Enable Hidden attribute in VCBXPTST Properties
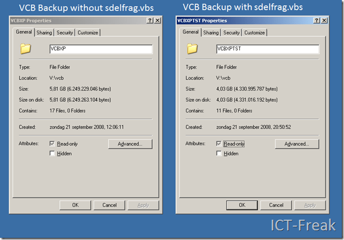This screenshot has height=240, width=344. point(219,154)
